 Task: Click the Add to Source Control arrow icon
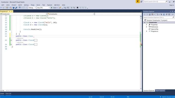(x=161, y=97)
